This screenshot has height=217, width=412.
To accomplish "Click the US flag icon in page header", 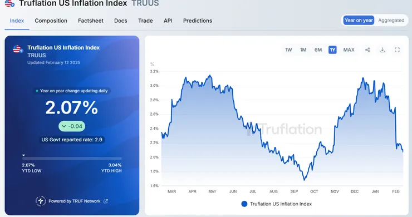I will point(9,3).
